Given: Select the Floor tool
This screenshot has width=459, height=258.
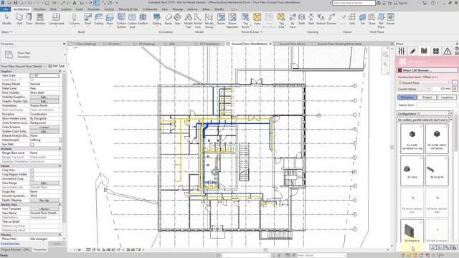Looking at the screenshot, I should click(110, 19).
